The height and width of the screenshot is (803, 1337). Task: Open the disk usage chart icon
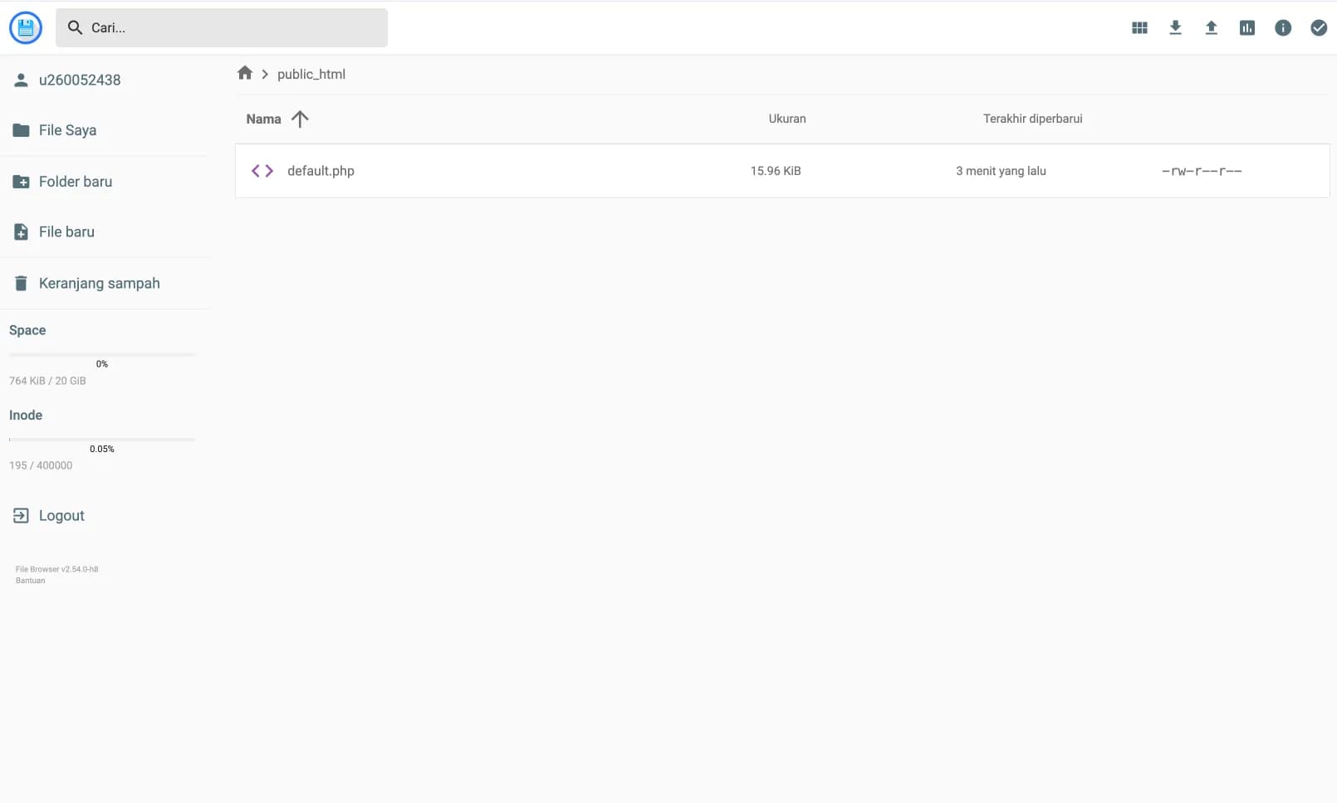[x=1246, y=28]
